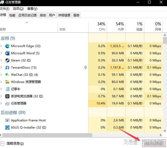Click the 59.1 MB memory cell
167x148 pixels.
pos(116,75)
